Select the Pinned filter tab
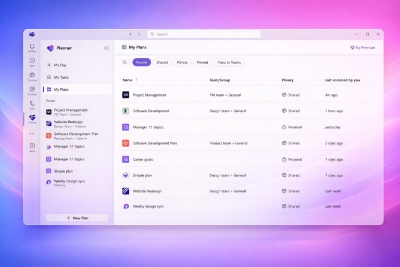This screenshot has width=400, height=267. tap(202, 63)
